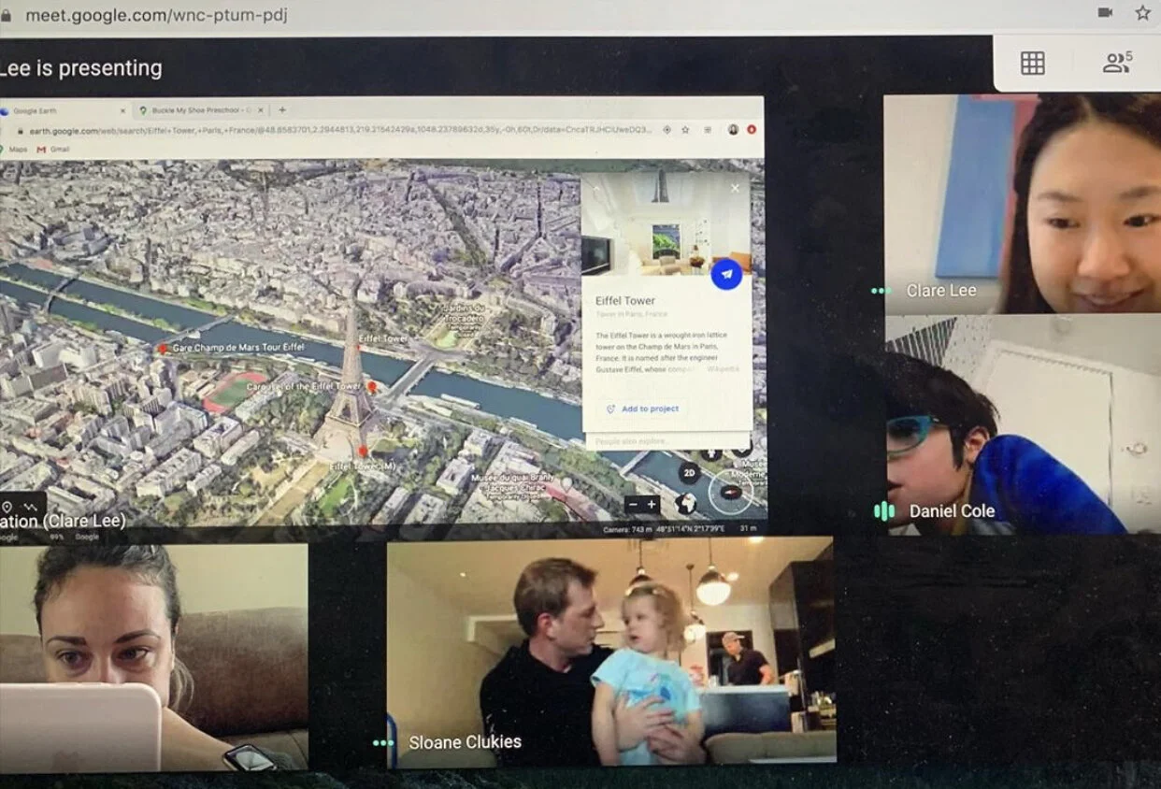
Task: Click the location pin icon in Earth
Action: pyautogui.click(x=7, y=507)
